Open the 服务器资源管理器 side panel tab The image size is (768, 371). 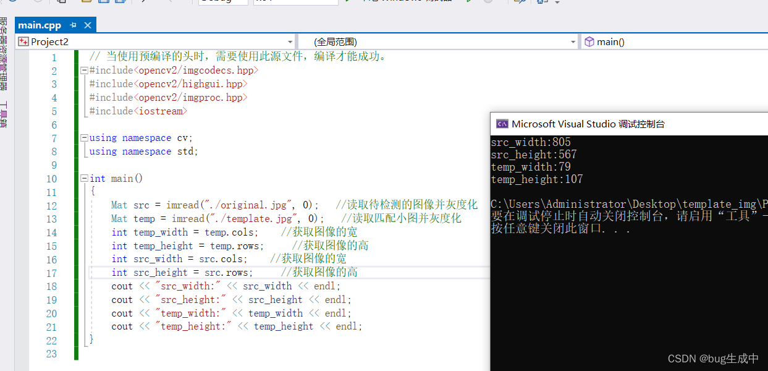coord(4,54)
